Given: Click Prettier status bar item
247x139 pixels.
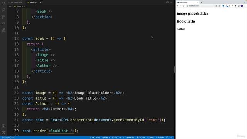Looking at the screenshot, I should pos(160,137).
